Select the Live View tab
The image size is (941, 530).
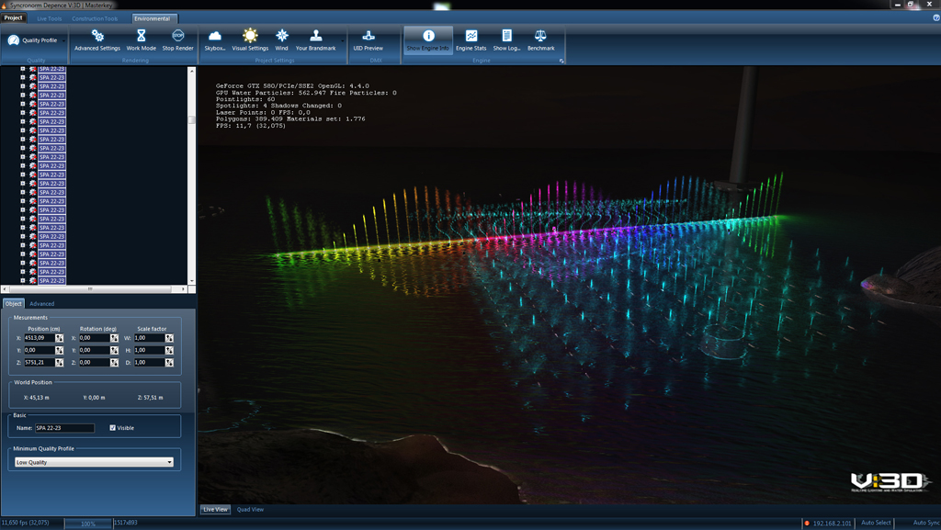[215, 510]
